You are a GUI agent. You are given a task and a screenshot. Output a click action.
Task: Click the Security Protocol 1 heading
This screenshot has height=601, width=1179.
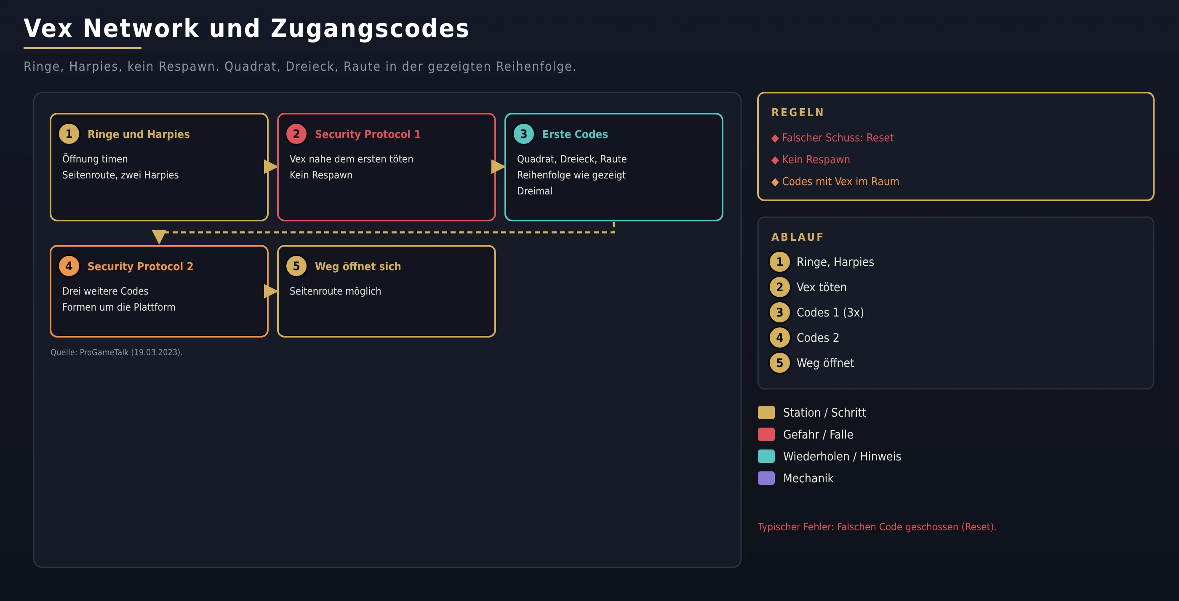point(368,134)
